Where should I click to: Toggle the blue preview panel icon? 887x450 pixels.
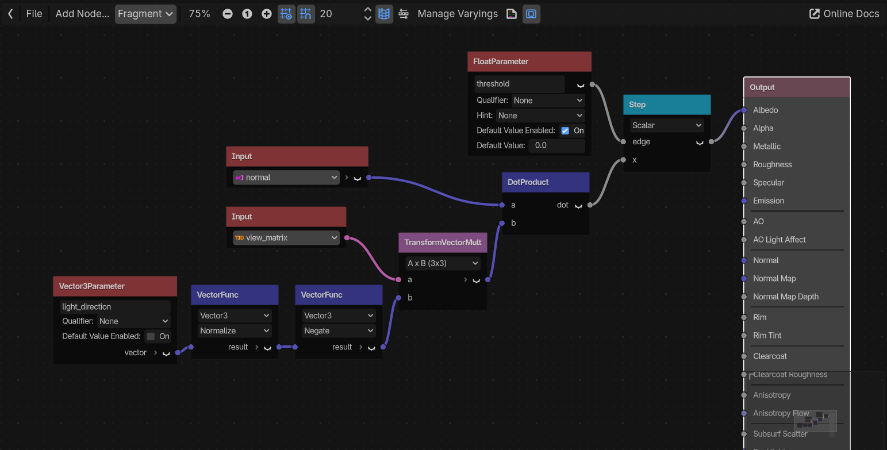point(531,14)
